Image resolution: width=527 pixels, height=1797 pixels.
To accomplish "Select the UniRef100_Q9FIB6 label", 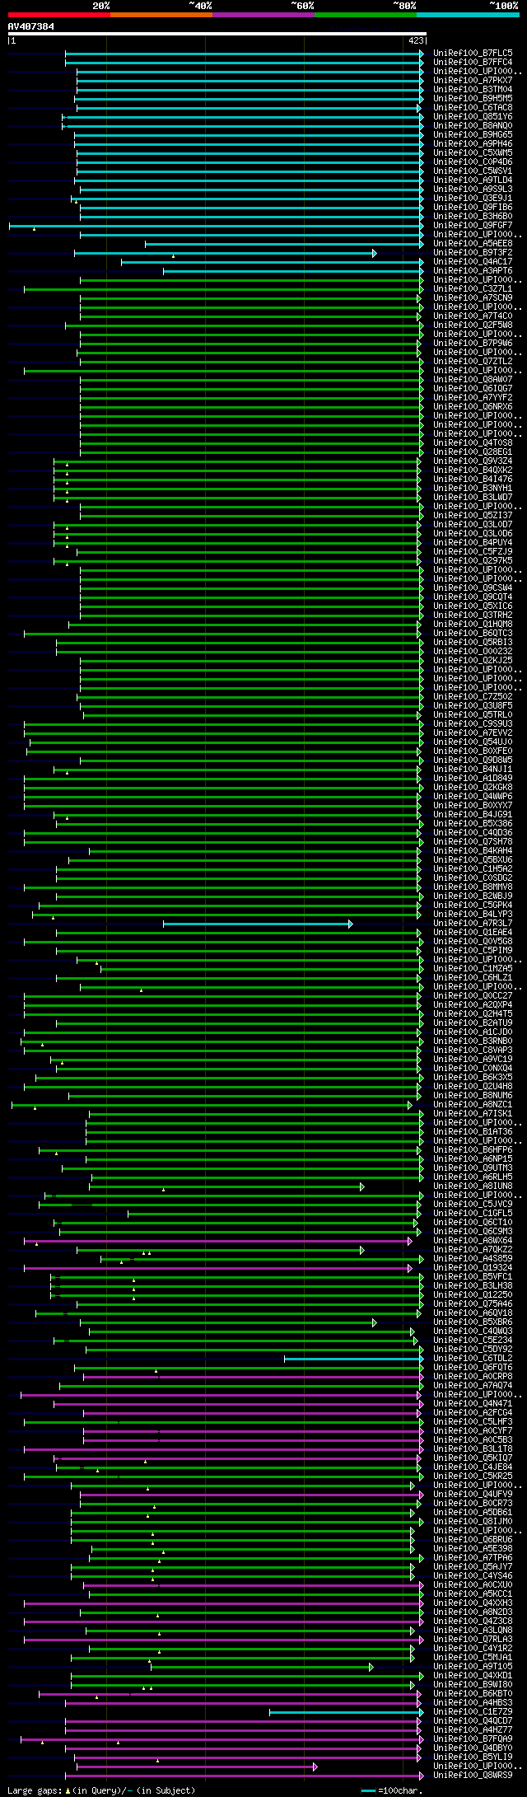I will click(473, 208).
